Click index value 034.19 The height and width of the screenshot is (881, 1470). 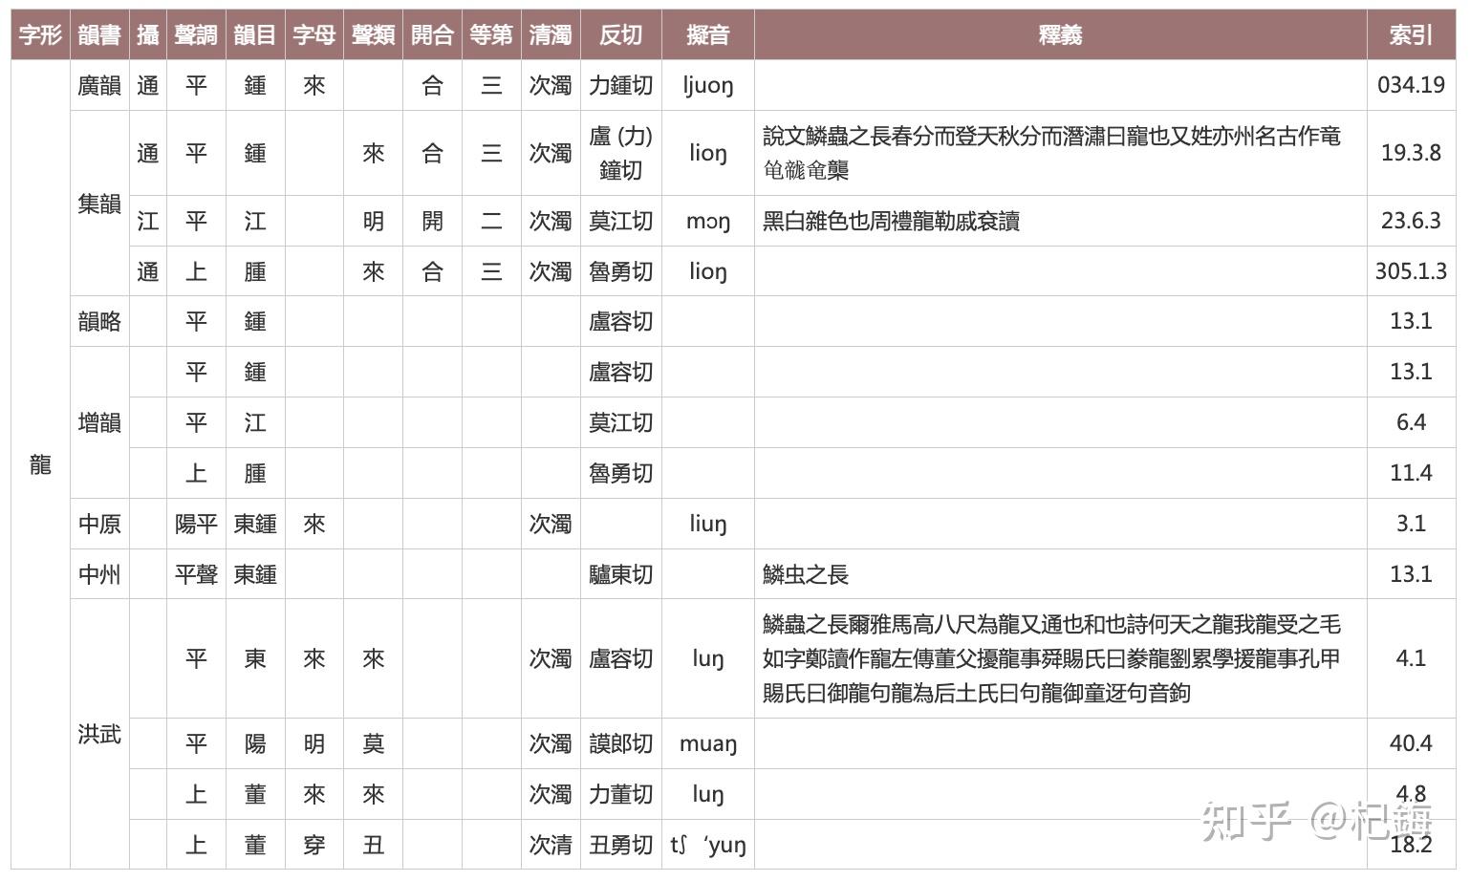point(1411,85)
